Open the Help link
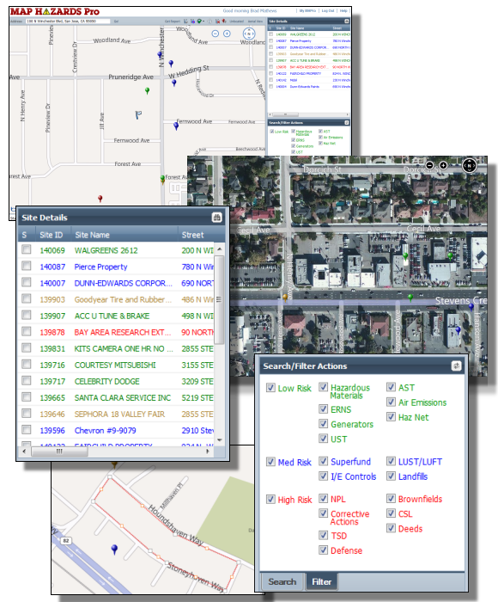 tap(343, 10)
